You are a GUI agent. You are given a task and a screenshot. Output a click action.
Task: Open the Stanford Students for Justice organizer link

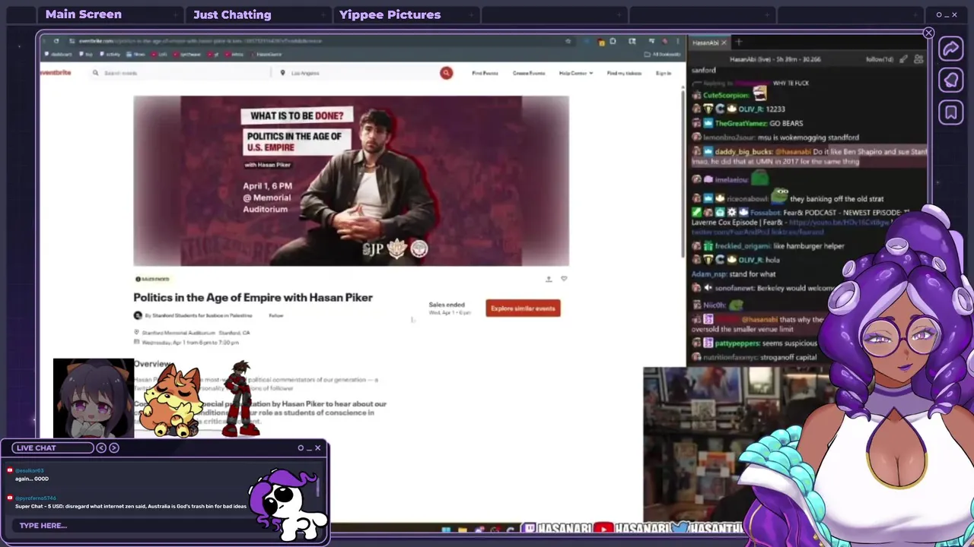[x=202, y=315]
